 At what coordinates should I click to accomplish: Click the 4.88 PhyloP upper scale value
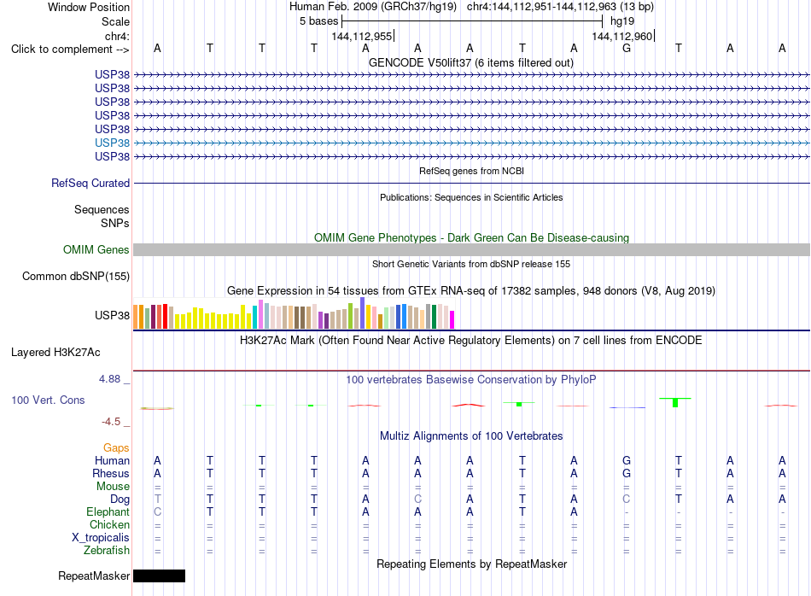click(109, 379)
